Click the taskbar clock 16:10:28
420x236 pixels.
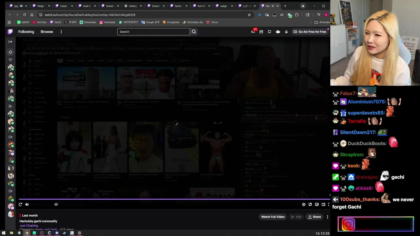tap(322, 233)
